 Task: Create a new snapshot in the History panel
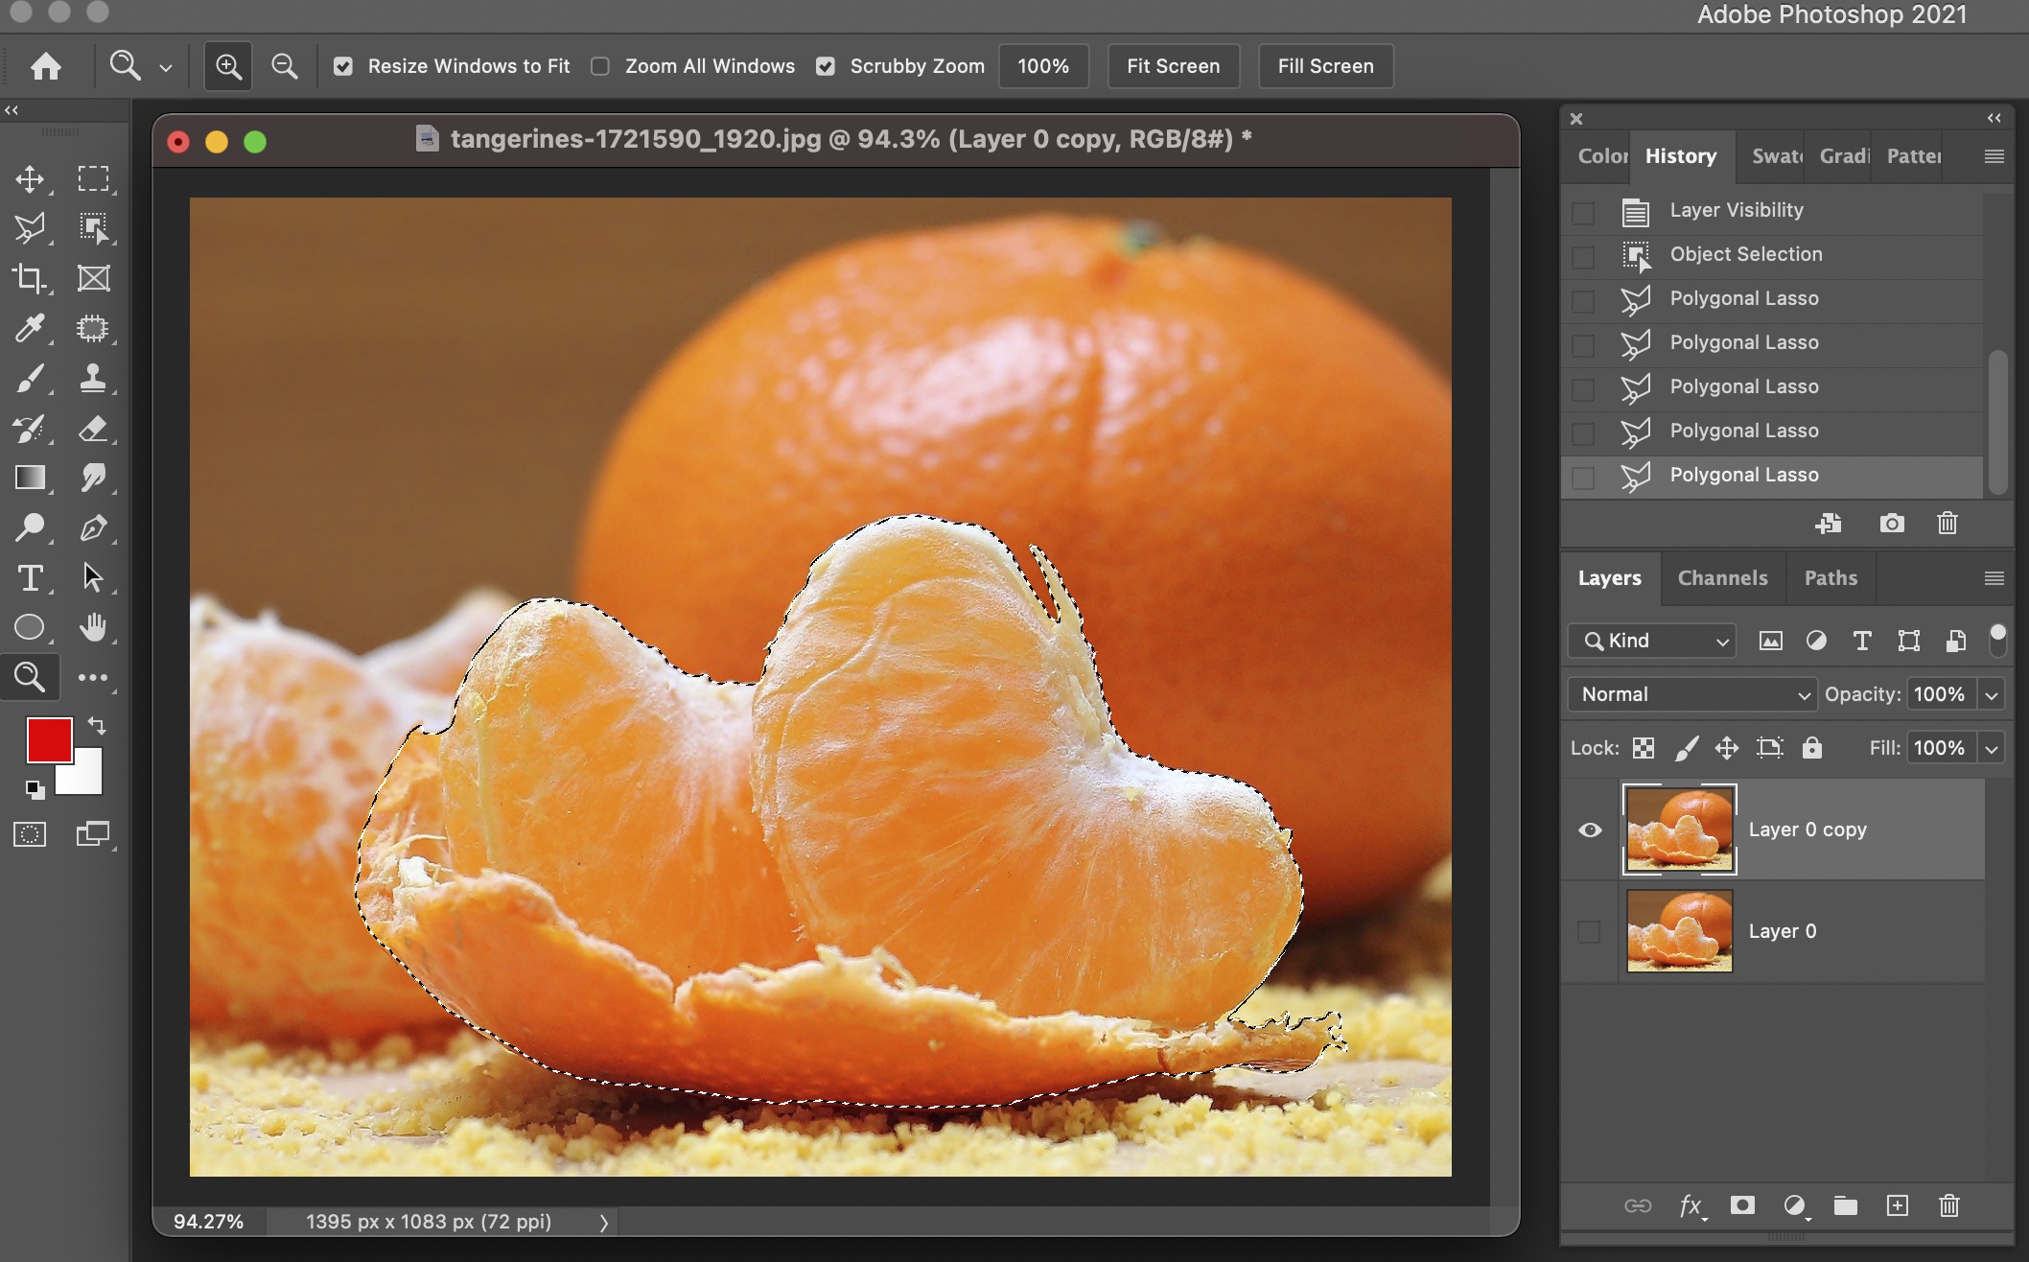pos(1891,524)
